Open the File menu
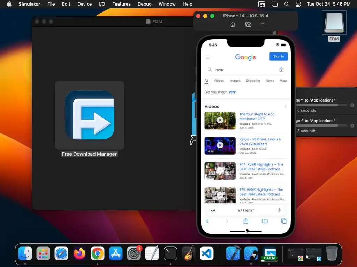 pyautogui.click(x=51, y=4)
